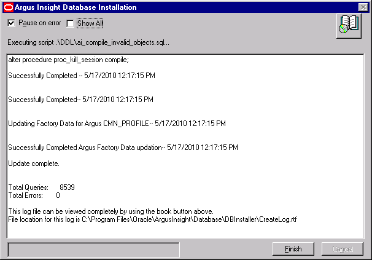Image resolution: width=372 pixels, height=260 pixels.
Task: Click the Finish button
Action: 293,249
